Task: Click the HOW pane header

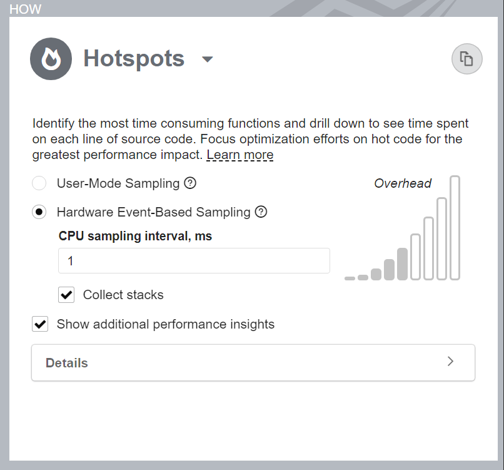Action: pos(26,9)
